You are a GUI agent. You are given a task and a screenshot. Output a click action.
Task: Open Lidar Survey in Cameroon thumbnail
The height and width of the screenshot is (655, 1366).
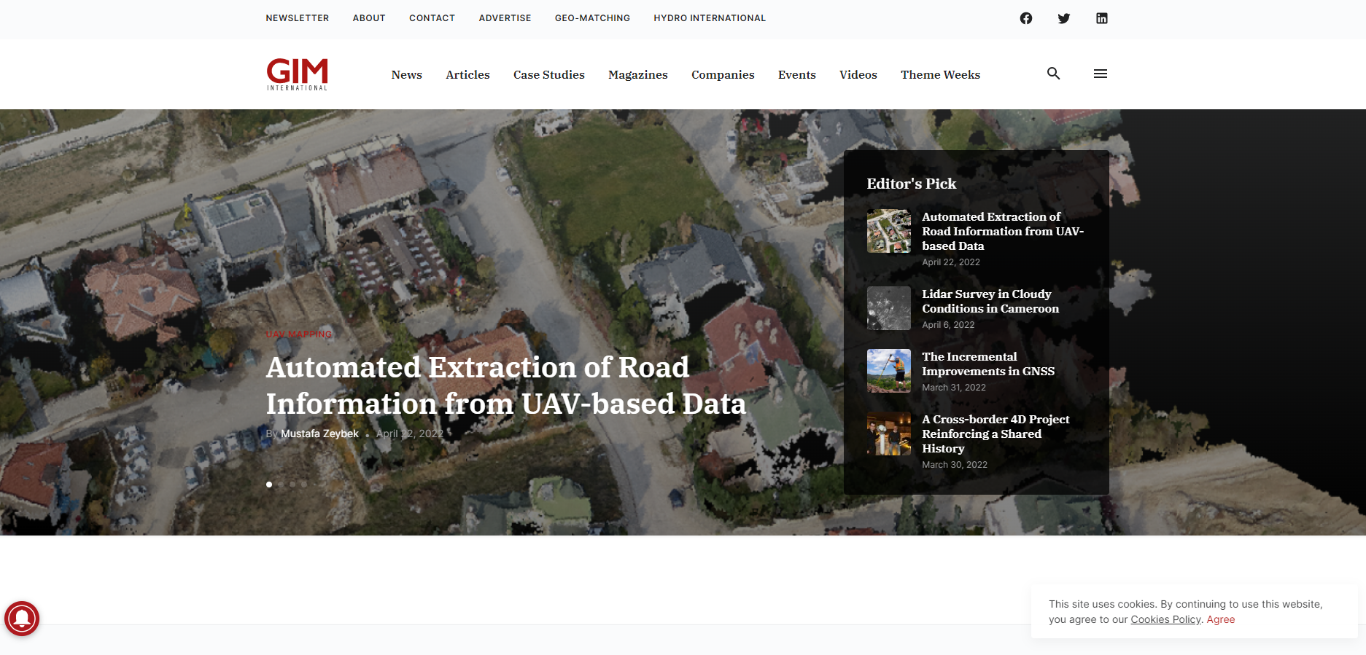(888, 308)
